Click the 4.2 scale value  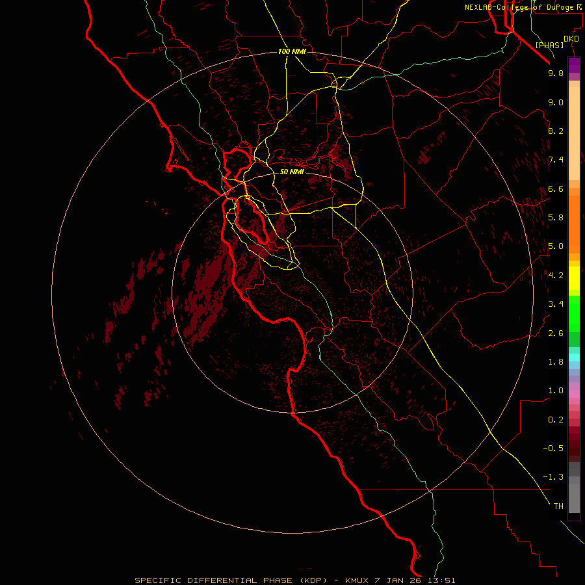pyautogui.click(x=556, y=276)
